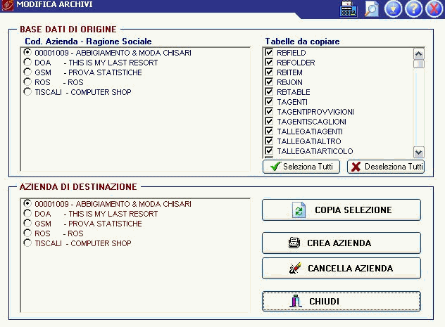Select TISCALI - COMPUTER SHOP as destination

pos(27,243)
